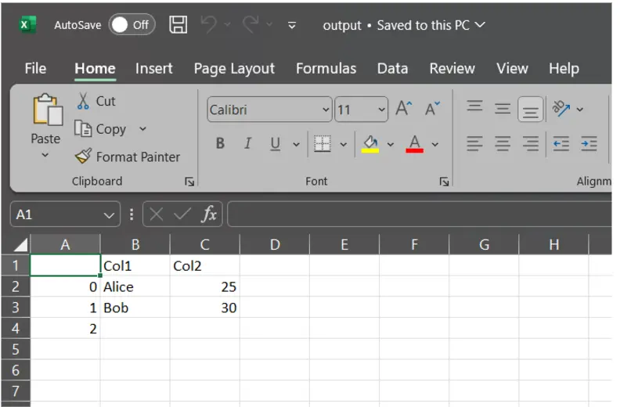Viewport: 620px width, 407px height.
Task: Click the Borders icon
Action: [x=323, y=143]
